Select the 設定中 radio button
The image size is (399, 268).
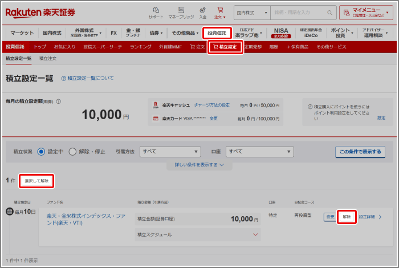click(41, 152)
